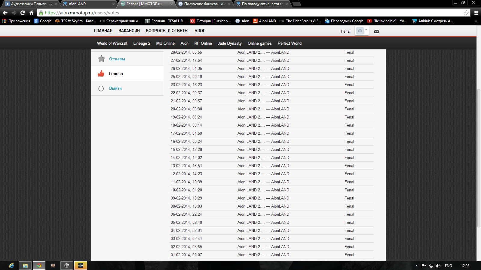Select RF Online category

point(203,43)
